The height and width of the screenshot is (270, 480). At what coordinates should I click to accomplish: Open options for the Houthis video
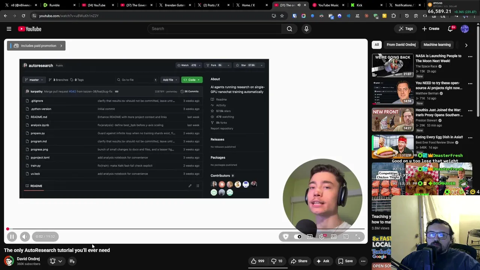point(470,111)
